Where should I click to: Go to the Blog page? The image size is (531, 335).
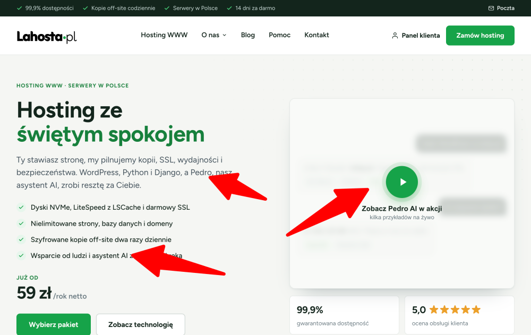click(248, 35)
